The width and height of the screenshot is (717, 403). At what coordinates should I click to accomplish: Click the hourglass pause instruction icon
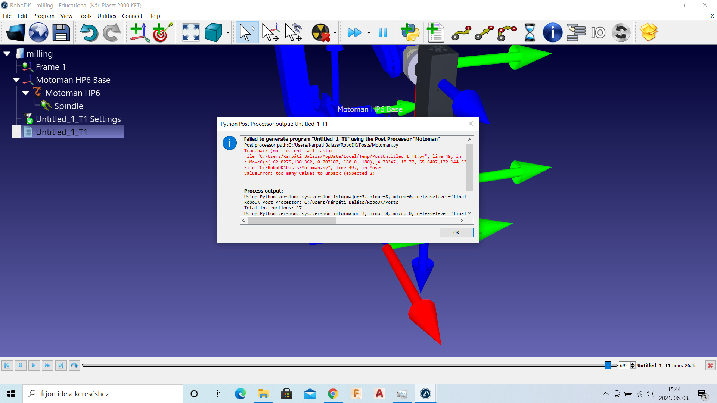tap(530, 32)
